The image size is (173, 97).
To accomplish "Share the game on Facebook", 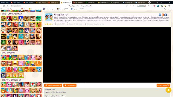I will coord(165,15).
